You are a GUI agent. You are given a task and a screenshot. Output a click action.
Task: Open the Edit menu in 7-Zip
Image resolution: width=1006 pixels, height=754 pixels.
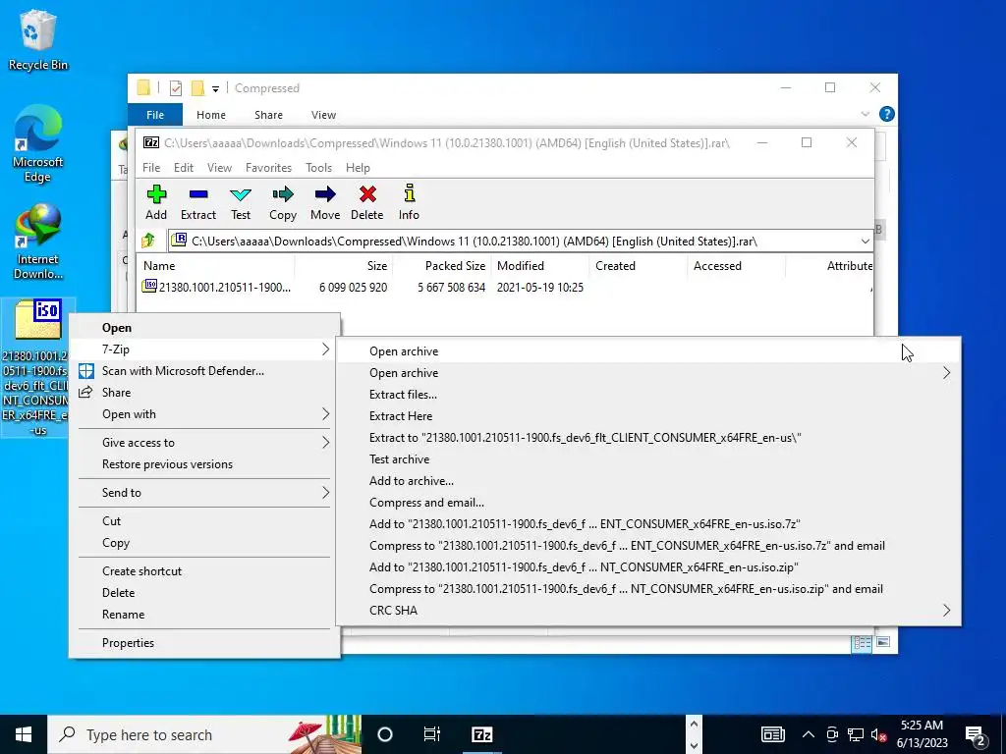click(184, 167)
